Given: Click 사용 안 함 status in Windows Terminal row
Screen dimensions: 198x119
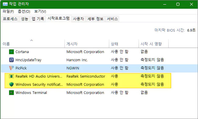Looking at the screenshot, I should point(119,93).
